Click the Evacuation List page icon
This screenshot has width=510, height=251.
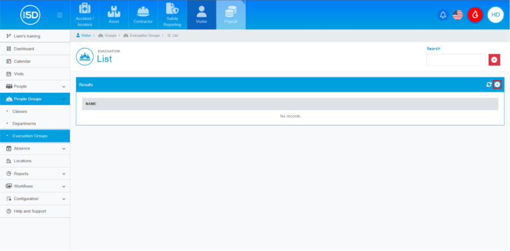(85, 57)
